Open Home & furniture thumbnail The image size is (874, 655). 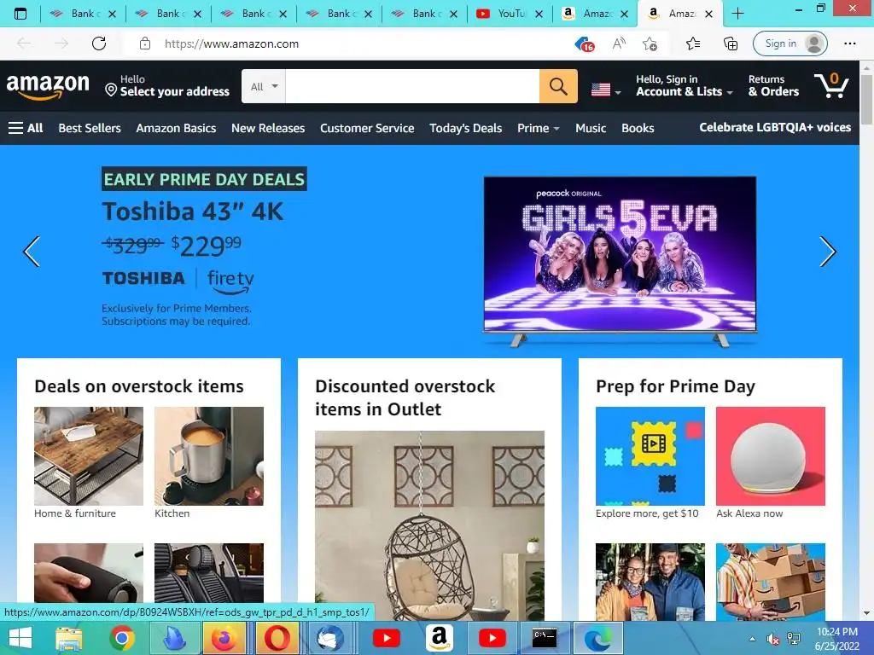(x=89, y=456)
